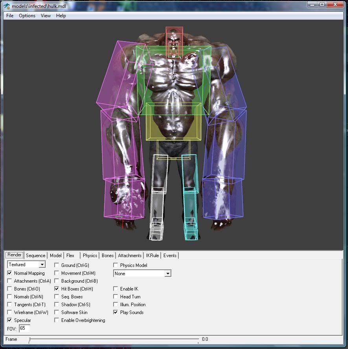Viewport: 348px width, 349px height.
Task: Click the FOV input field
Action: [x=24, y=328]
